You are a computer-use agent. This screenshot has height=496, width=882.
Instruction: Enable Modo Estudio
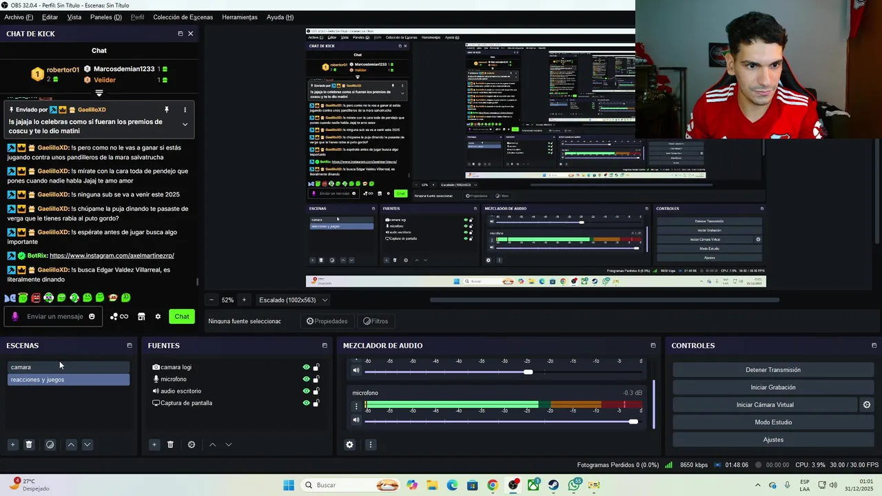(773, 422)
